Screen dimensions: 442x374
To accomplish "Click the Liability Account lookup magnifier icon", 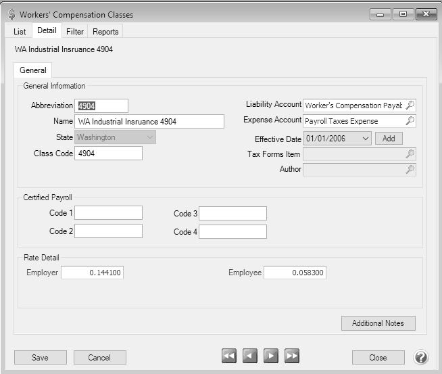I will tap(410, 106).
